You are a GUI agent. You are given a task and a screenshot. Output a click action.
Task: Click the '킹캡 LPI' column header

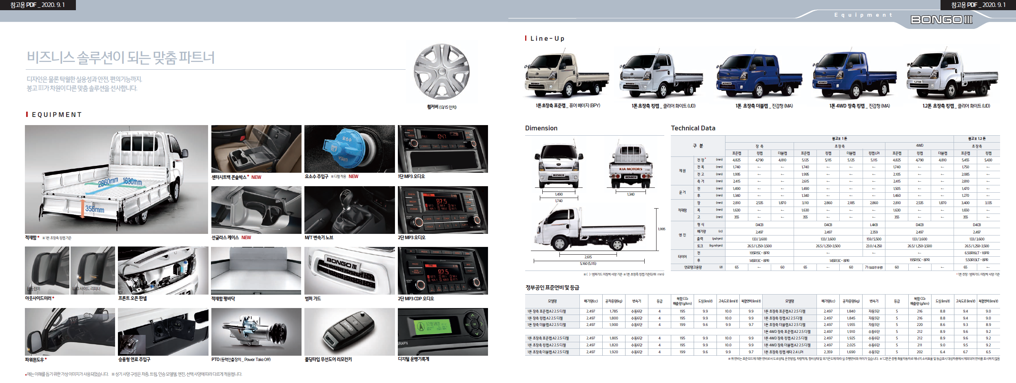pyautogui.click(x=874, y=153)
